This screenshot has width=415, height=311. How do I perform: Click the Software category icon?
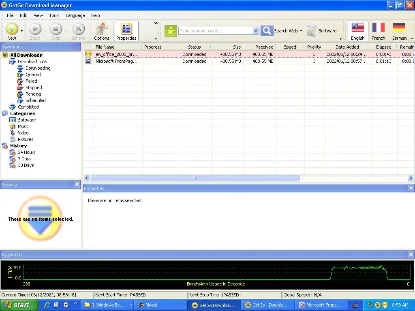point(13,120)
